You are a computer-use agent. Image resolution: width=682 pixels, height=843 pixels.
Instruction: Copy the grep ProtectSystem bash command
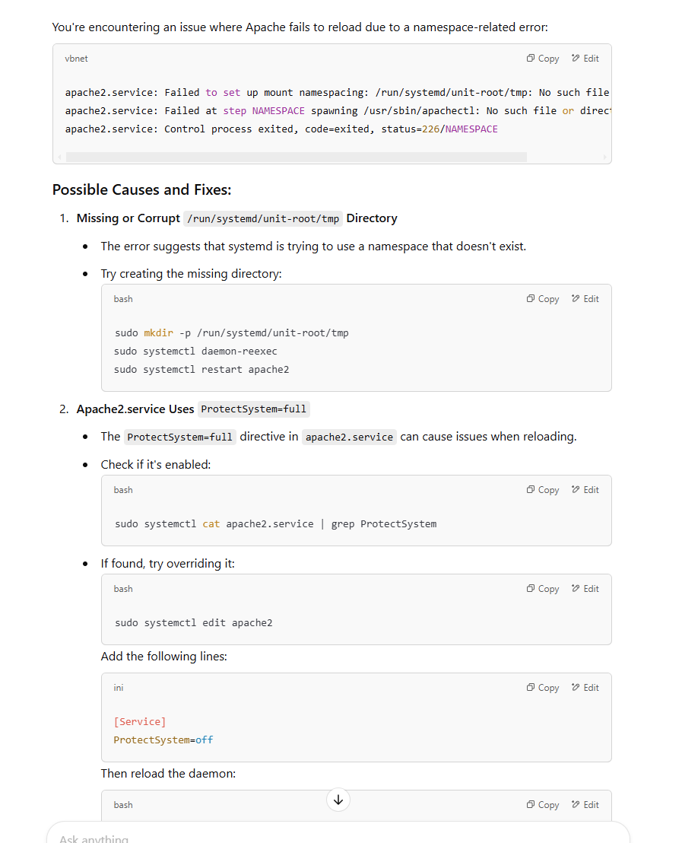(x=543, y=490)
